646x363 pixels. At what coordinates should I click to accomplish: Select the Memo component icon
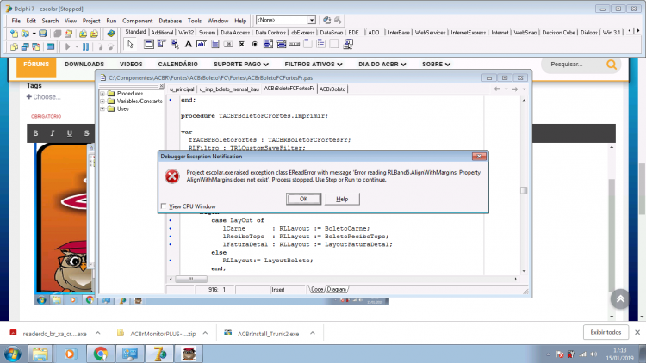pos(215,44)
